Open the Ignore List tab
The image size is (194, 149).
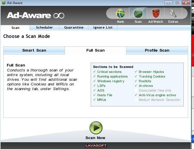103,27
